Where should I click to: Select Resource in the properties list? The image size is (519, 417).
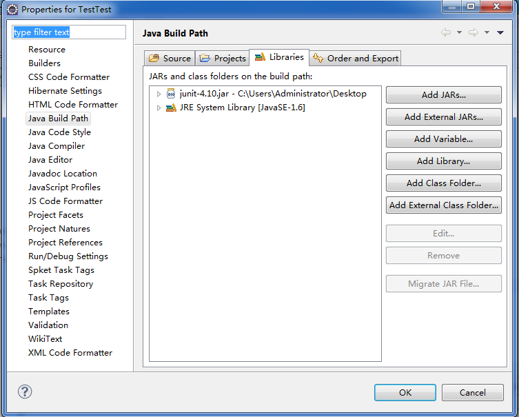(47, 50)
